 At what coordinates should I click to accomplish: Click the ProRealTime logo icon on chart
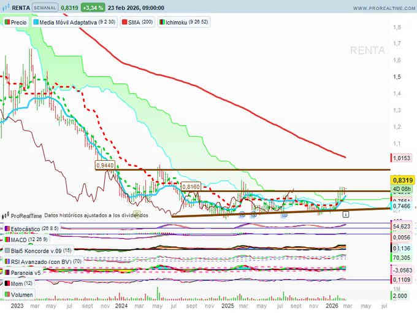coord(6,216)
